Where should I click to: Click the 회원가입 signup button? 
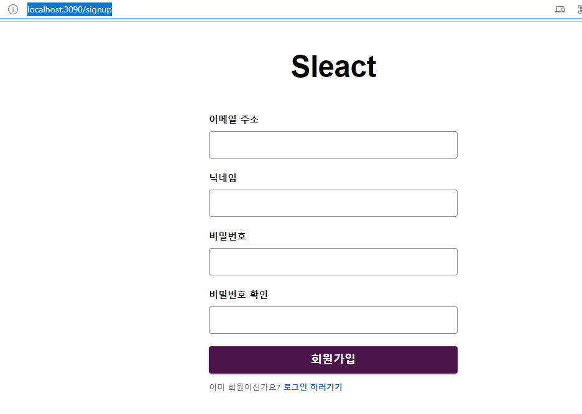[x=333, y=360]
